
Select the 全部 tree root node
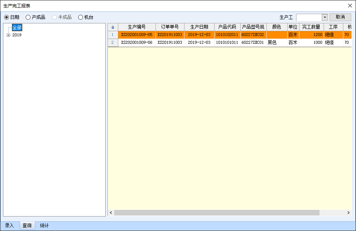pos(16,28)
